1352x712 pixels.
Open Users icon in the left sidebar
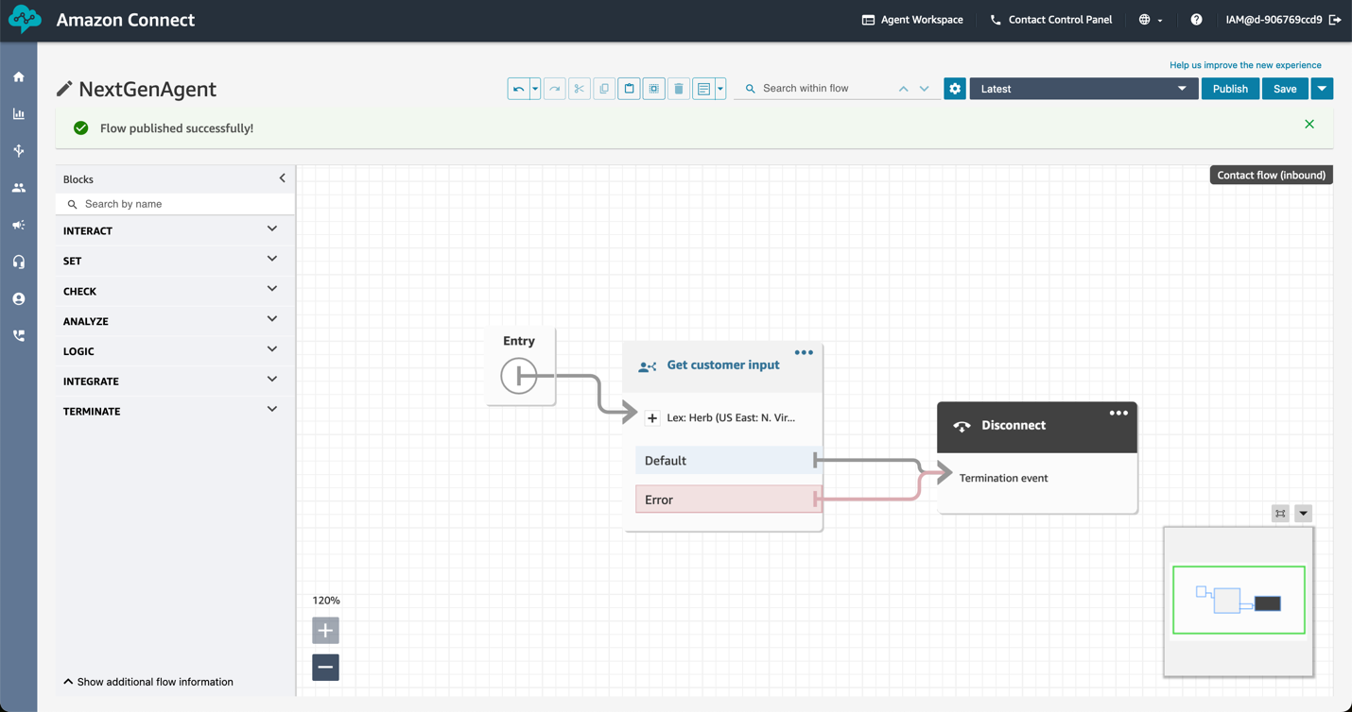(x=19, y=188)
